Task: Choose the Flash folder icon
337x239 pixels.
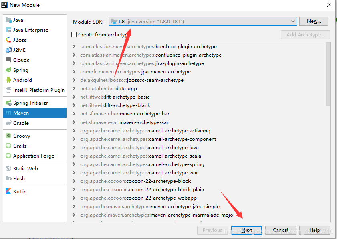Action: coord(8,178)
